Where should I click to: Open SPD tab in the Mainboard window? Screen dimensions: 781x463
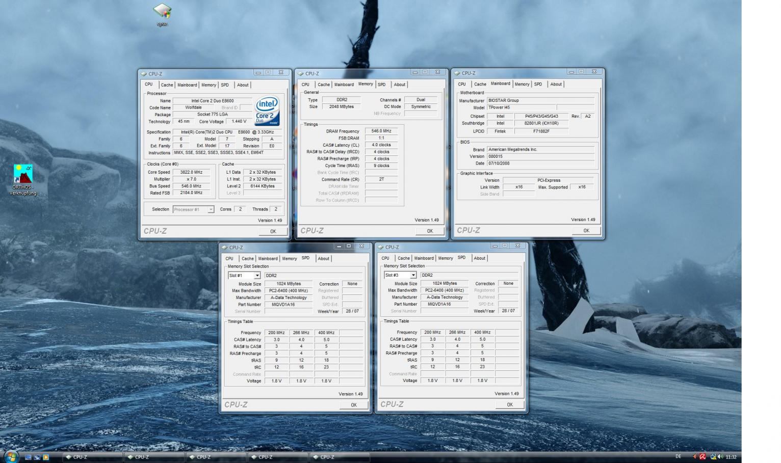point(538,84)
